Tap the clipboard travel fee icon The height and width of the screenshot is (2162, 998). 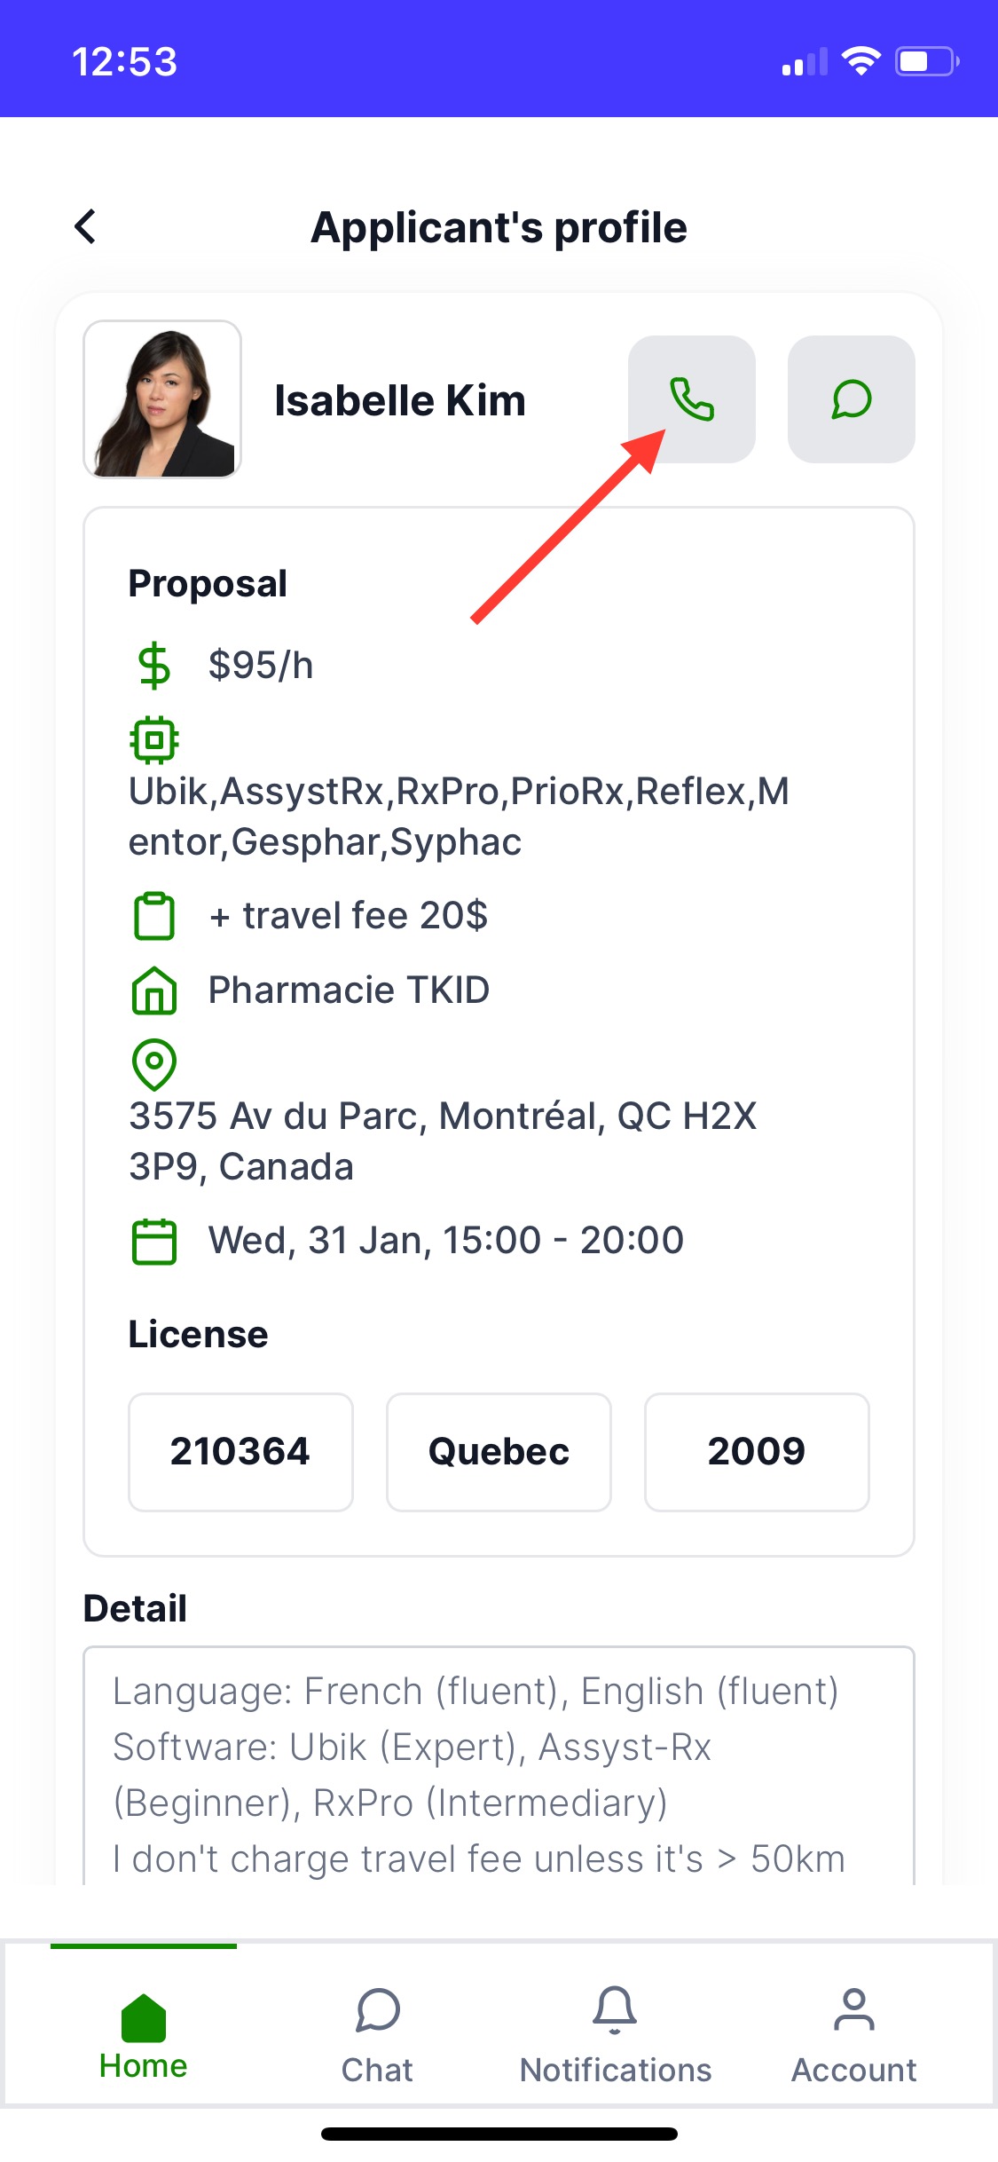click(x=154, y=916)
